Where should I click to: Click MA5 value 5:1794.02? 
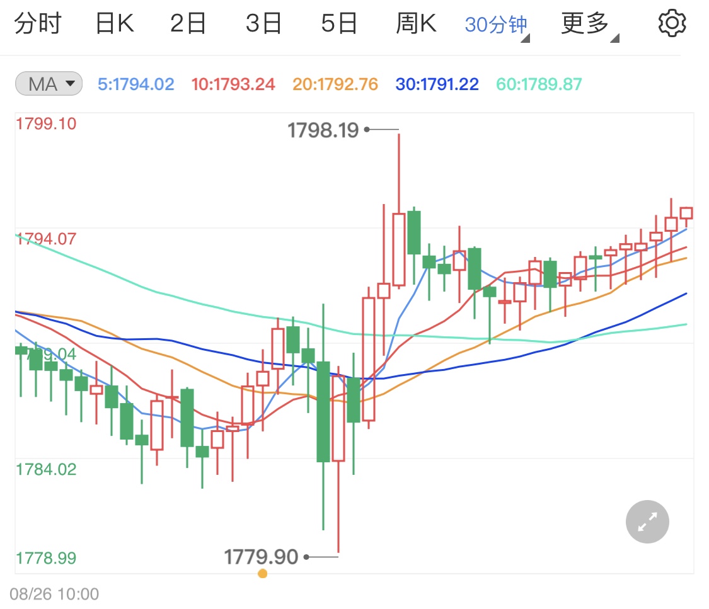135,84
